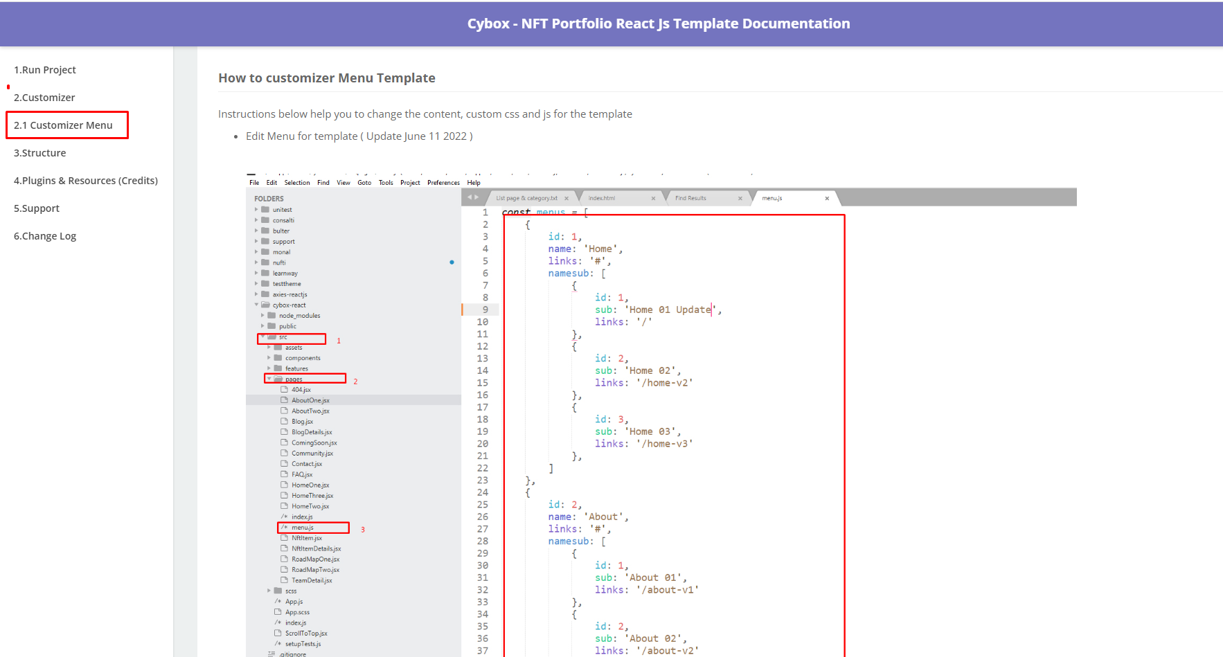The image size is (1223, 657).
Task: Open Community.jsx file
Action: [x=312, y=453]
